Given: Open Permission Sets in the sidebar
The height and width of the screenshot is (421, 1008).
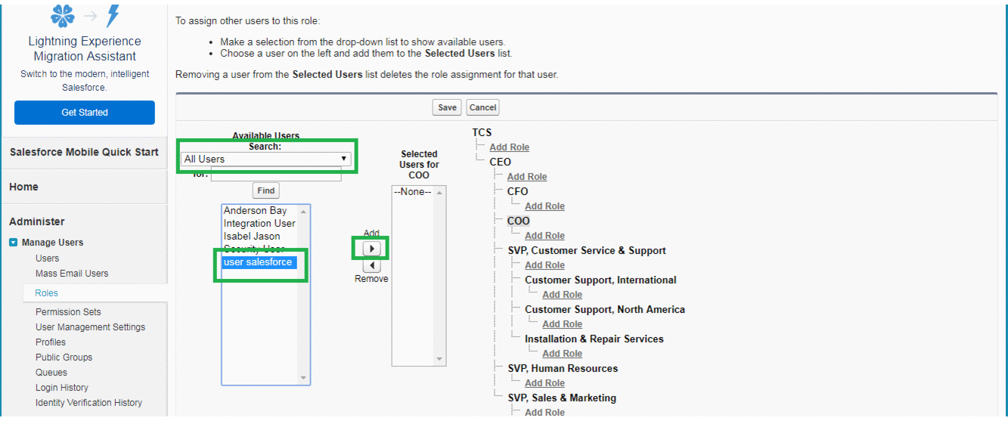Looking at the screenshot, I should pos(68,312).
